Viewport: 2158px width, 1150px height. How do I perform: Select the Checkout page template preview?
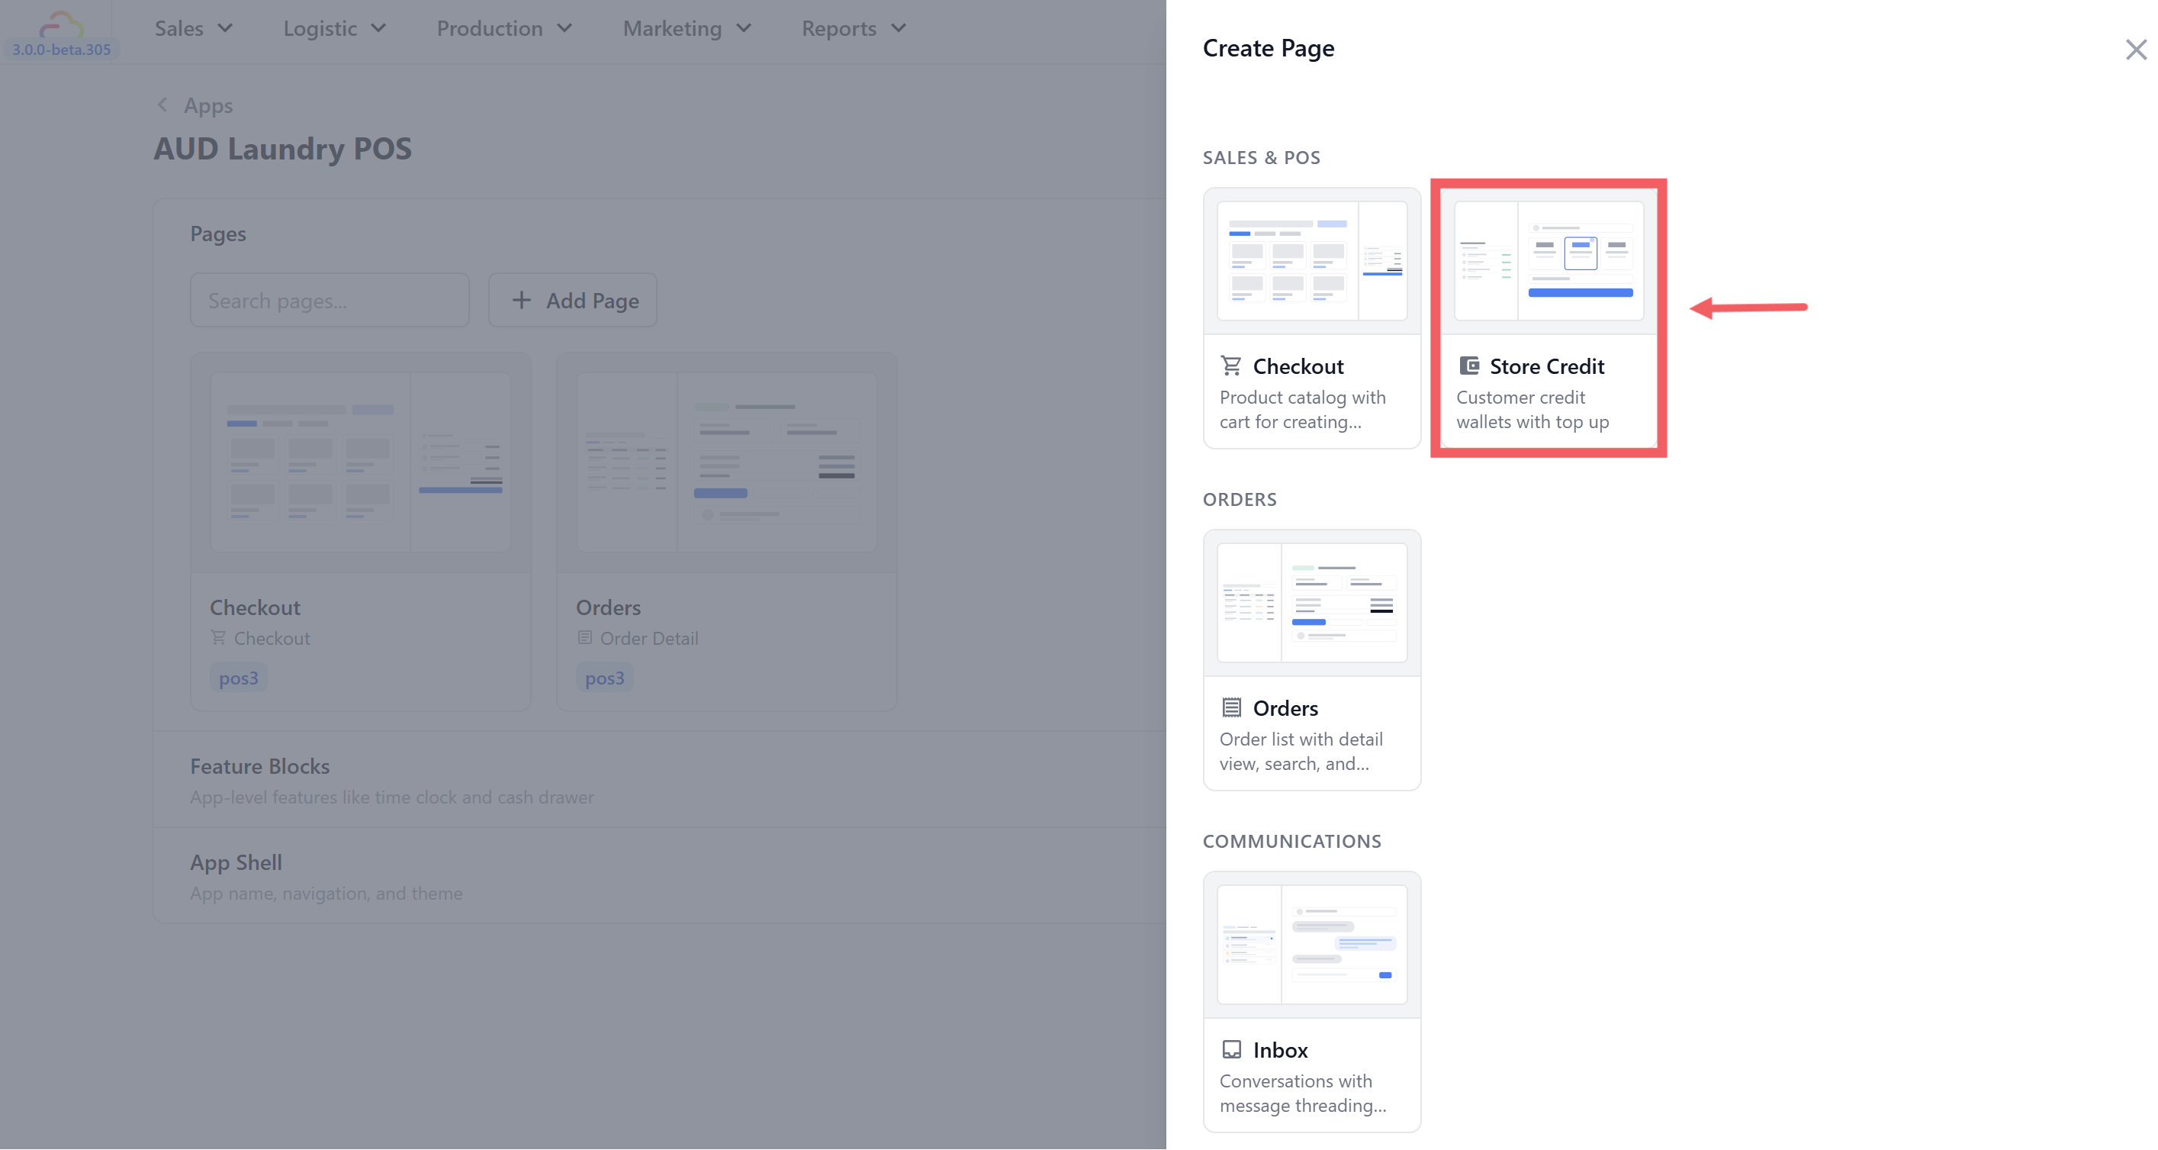point(1311,261)
